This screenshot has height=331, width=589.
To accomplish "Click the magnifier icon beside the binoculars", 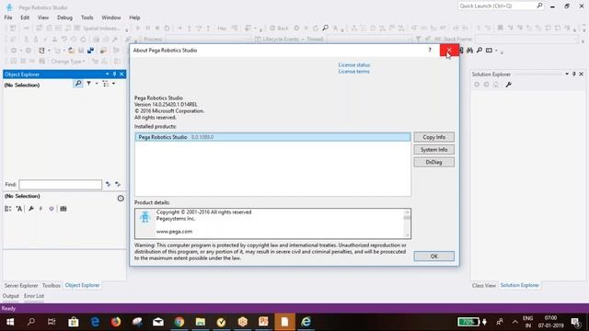I will pyautogui.click(x=479, y=51).
